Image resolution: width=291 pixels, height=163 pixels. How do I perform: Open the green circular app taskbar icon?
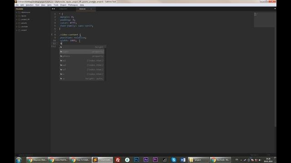pyautogui.click(x=127, y=160)
